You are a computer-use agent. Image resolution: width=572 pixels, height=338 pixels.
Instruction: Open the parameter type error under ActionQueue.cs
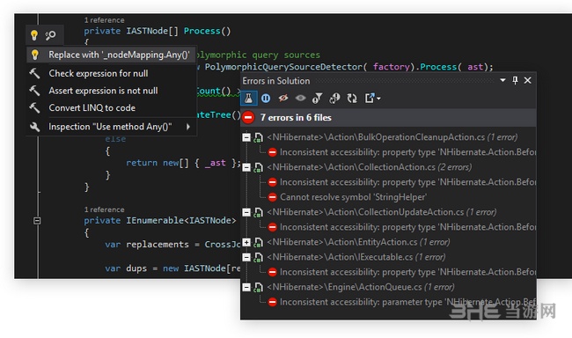click(407, 302)
